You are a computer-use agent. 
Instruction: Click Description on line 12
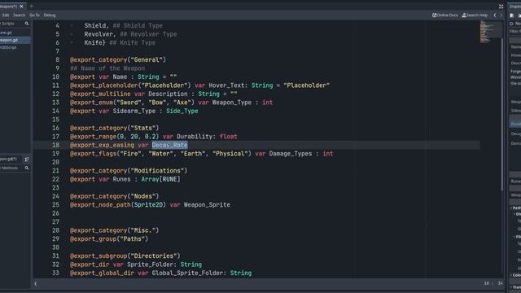(168, 94)
